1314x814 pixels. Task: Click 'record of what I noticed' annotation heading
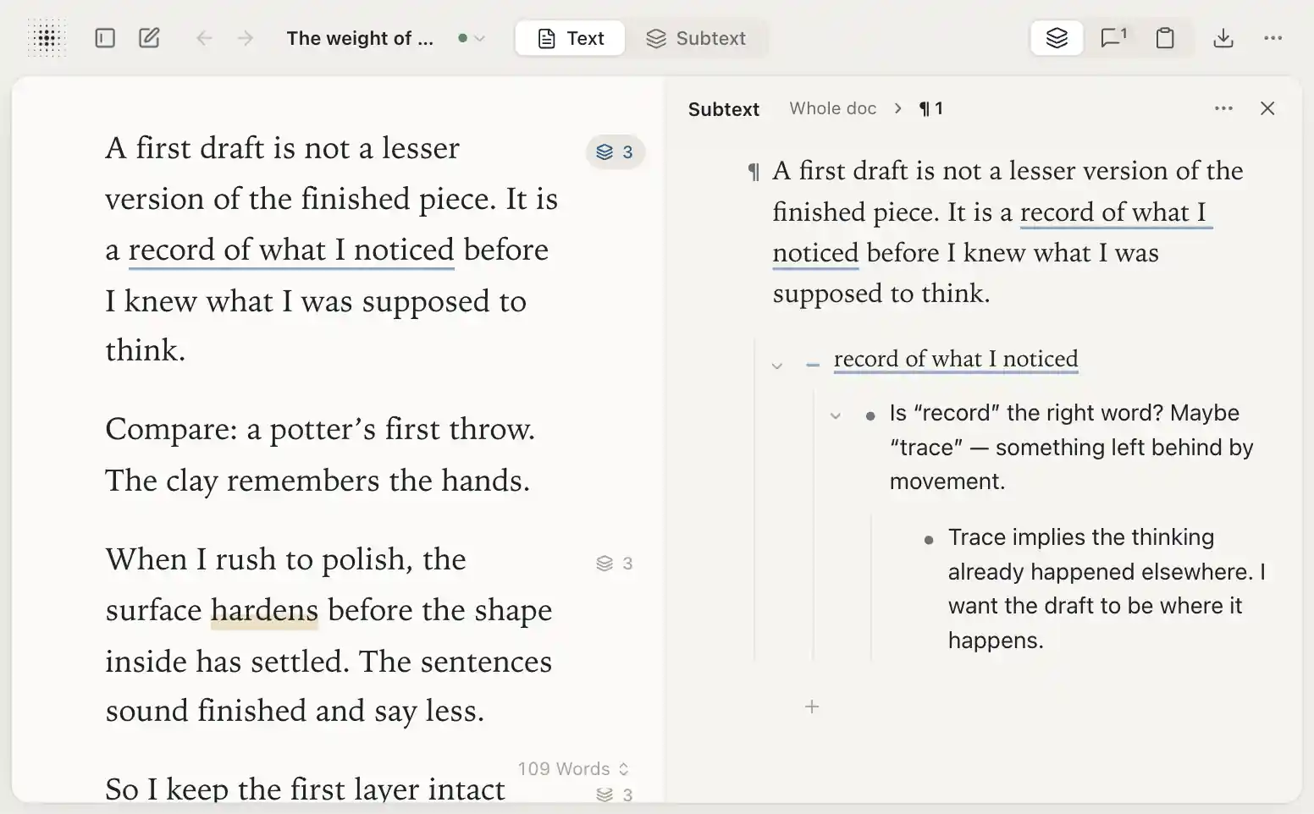click(956, 359)
